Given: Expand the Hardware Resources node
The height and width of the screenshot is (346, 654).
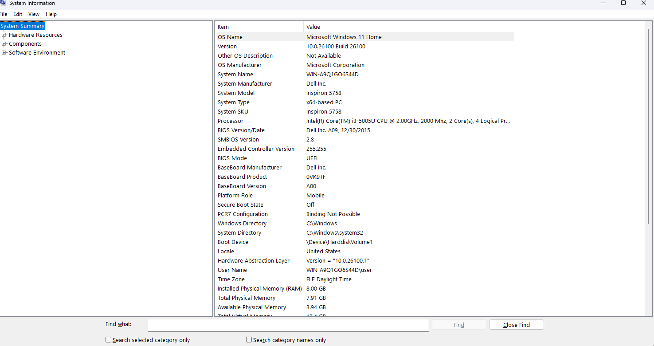Looking at the screenshot, I should (x=4, y=35).
